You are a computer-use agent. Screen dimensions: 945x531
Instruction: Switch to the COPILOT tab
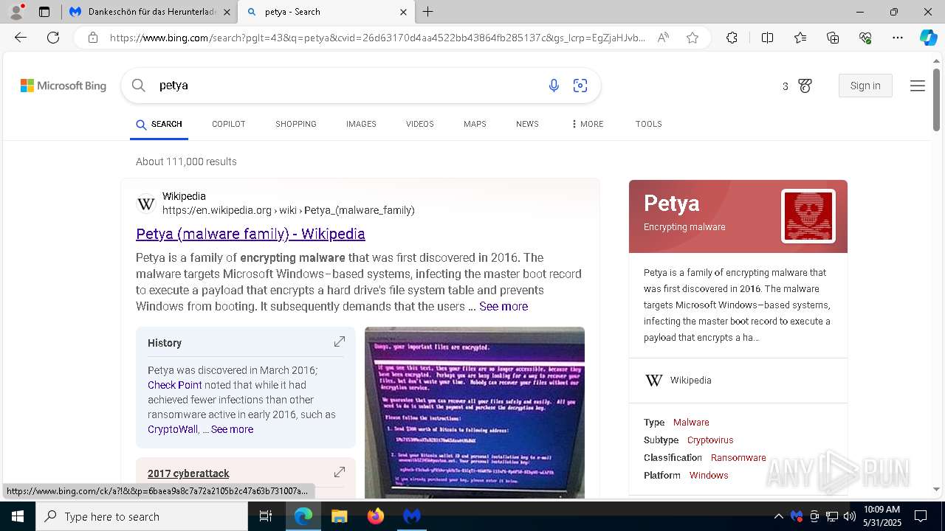229,124
